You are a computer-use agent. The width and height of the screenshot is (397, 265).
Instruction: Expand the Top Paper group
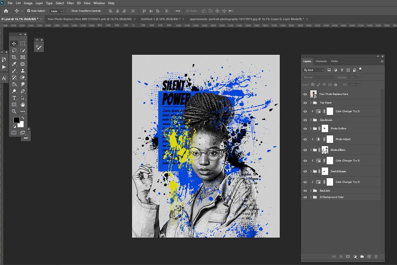click(x=311, y=103)
